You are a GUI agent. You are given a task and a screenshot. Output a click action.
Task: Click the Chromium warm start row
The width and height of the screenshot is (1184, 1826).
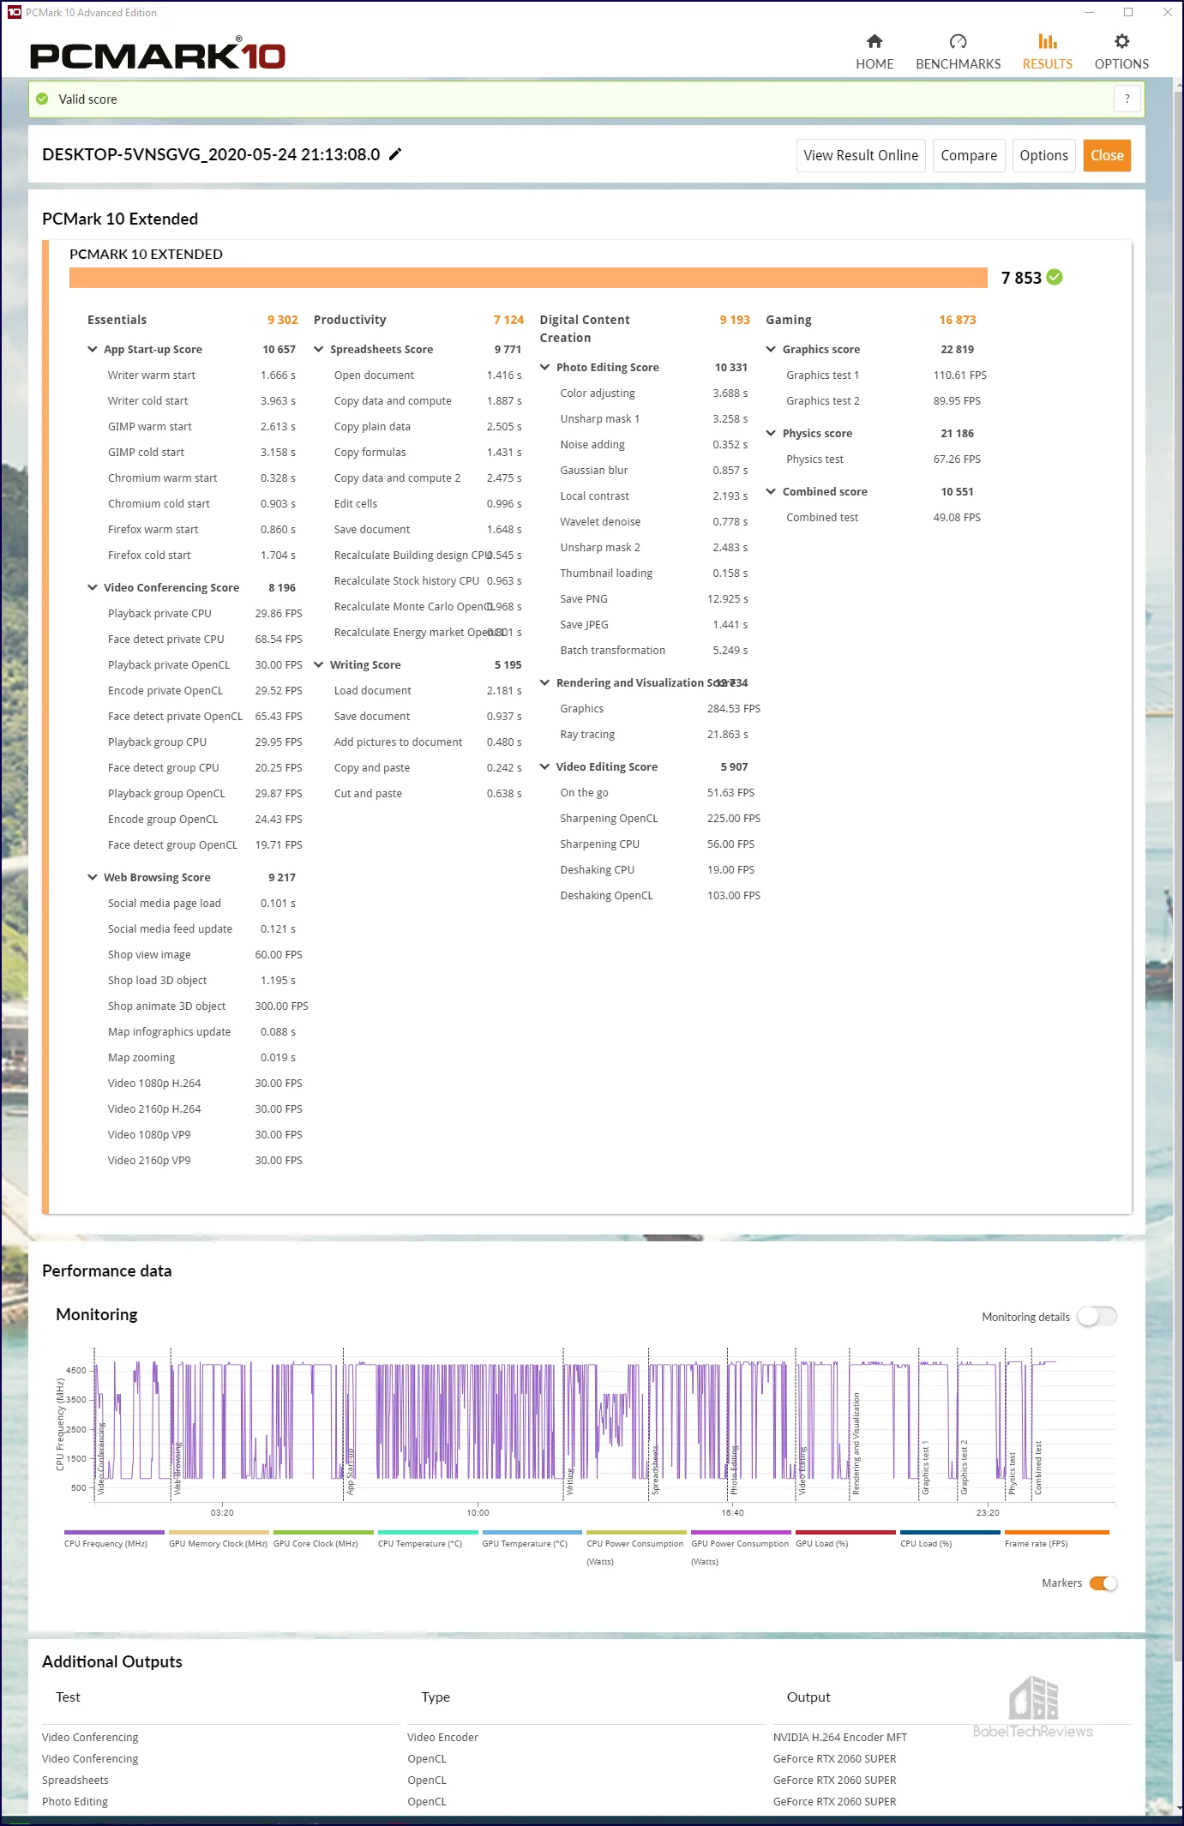click(x=201, y=478)
